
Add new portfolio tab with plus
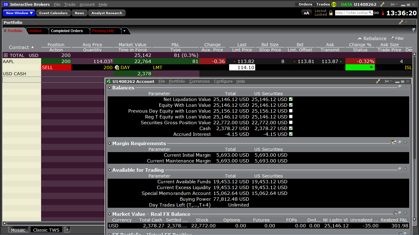(x=125, y=31)
